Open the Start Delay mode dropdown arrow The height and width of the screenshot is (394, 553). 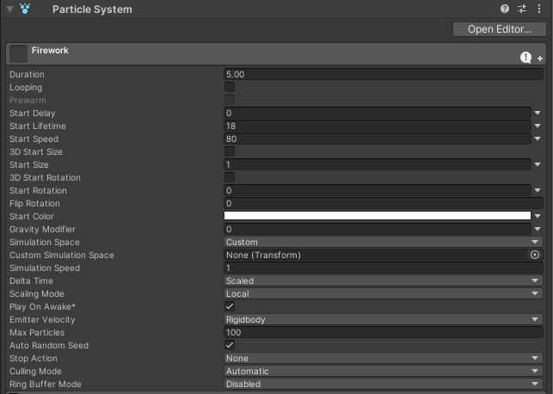(538, 113)
